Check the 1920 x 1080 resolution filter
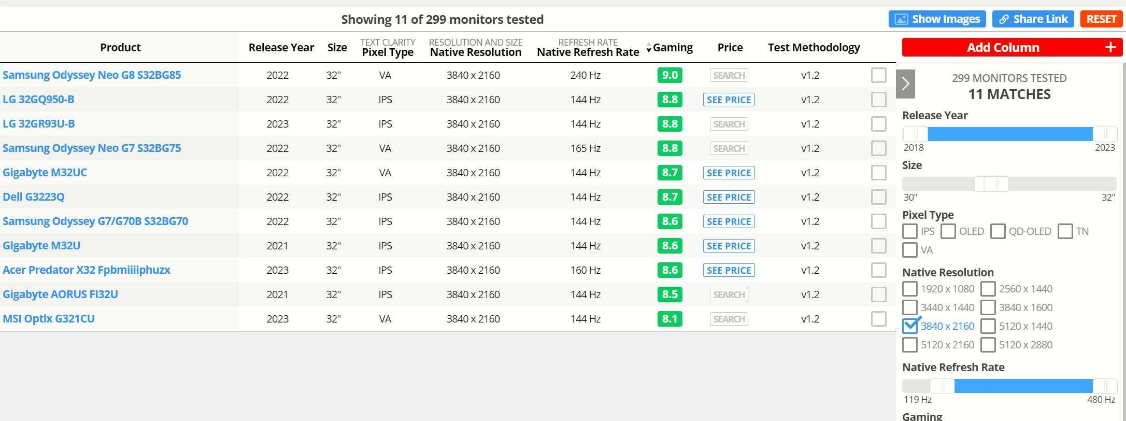 (x=909, y=289)
